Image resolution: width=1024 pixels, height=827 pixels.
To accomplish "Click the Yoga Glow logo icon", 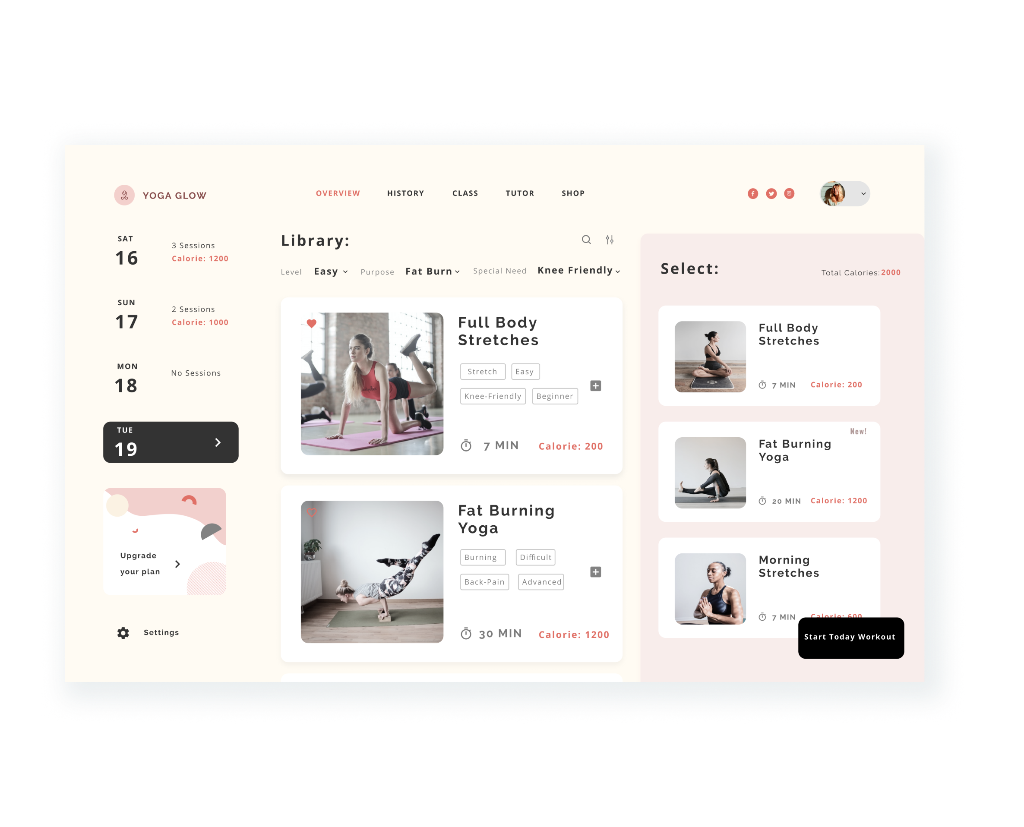I will coord(124,196).
